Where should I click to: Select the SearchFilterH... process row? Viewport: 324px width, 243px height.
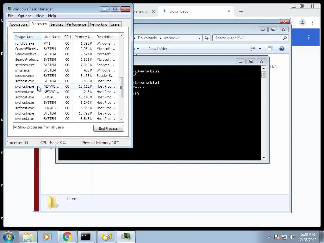tap(66, 49)
